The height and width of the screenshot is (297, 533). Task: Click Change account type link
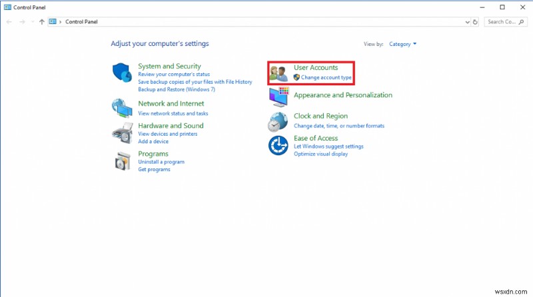click(326, 77)
